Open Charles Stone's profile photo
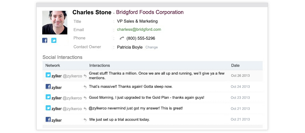Screen dimensions: 305x133 pos(55,23)
